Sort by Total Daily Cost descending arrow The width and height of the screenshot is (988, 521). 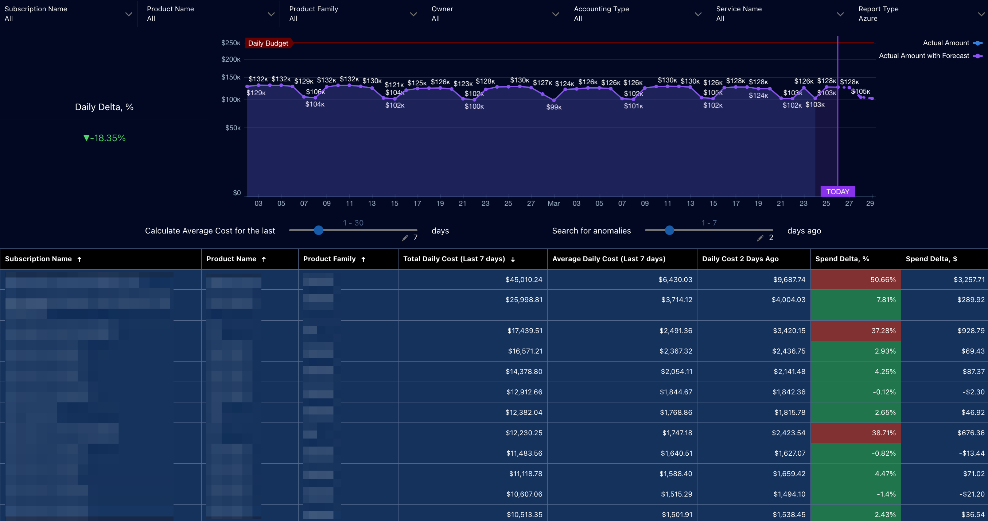pos(513,259)
